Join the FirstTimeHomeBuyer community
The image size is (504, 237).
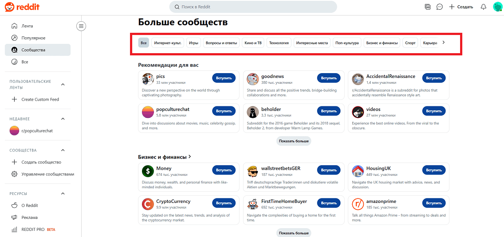coord(329,203)
